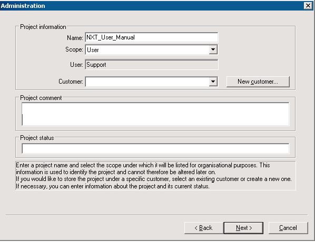Screen dimensions: 315x242
Task: Focus the Project comment text area
Action: 155,114
